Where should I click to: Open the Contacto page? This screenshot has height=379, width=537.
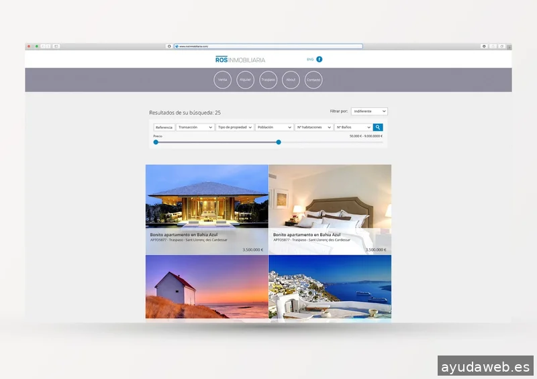pos(313,80)
